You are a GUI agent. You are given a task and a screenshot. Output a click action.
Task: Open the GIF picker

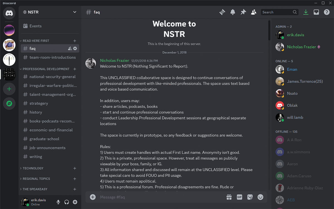[239, 197]
